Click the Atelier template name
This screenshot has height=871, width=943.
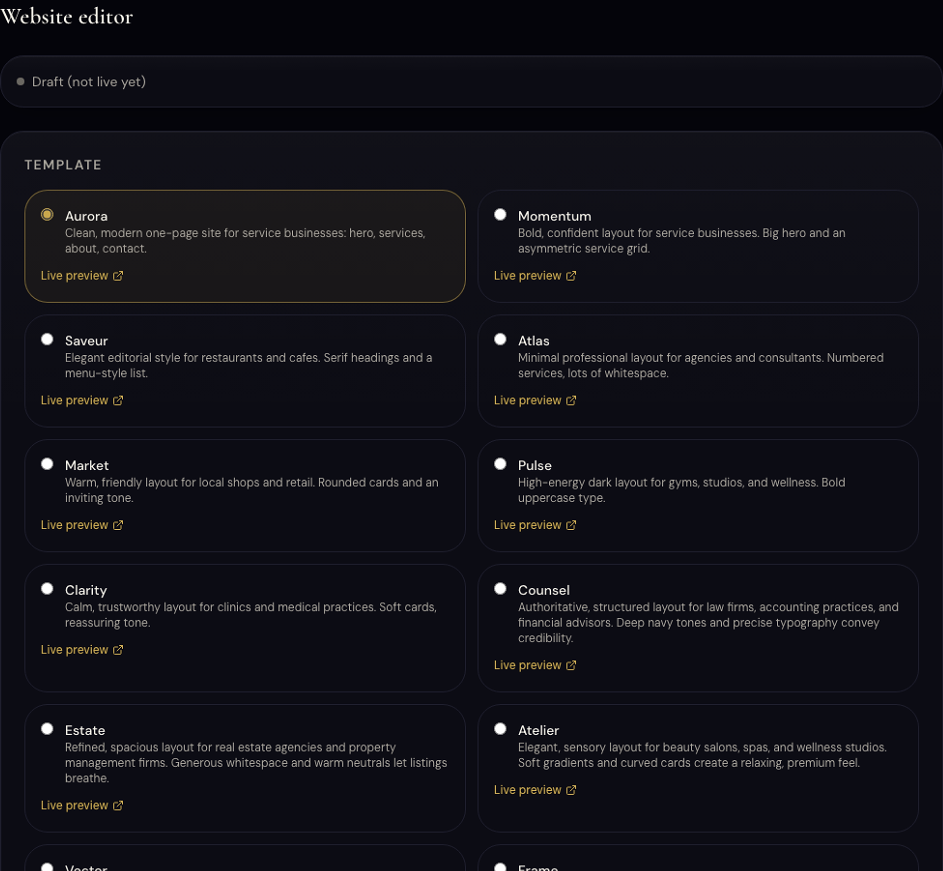539,730
